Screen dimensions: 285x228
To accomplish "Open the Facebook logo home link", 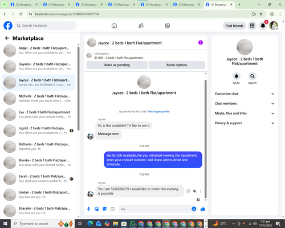I will pyautogui.click(x=8, y=26).
